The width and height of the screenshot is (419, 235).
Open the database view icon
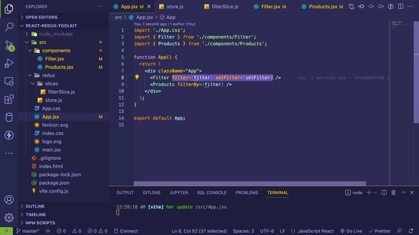point(9,117)
